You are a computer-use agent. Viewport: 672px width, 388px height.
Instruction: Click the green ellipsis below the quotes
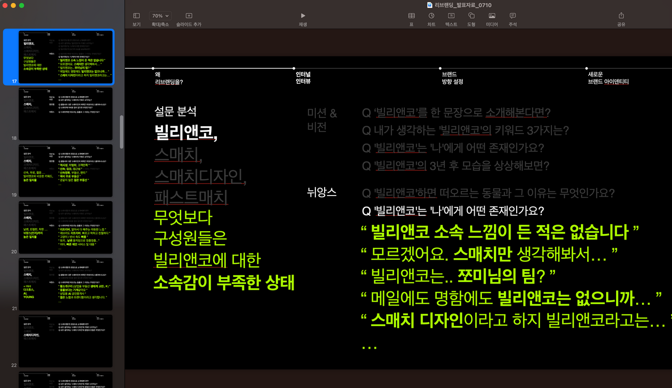tap(369, 347)
